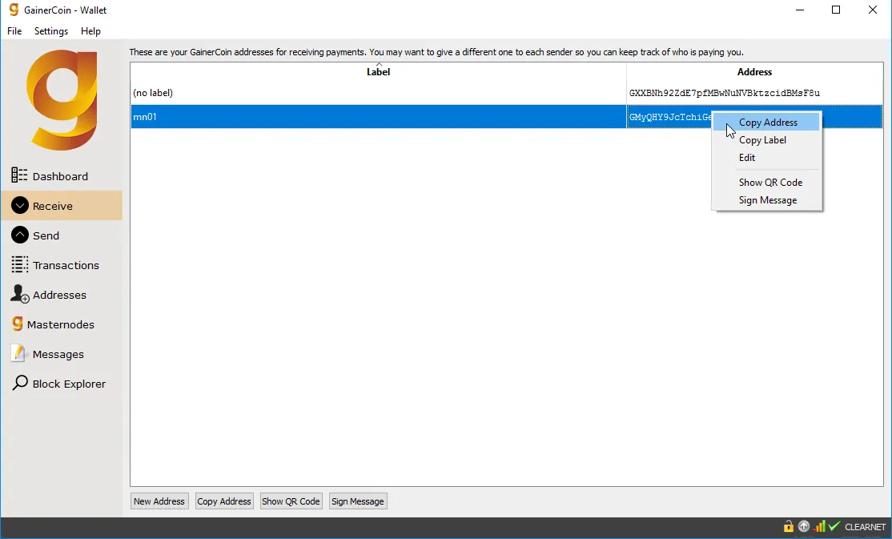Click the green sync checkmark icon
Screen dimensions: 892x539
pyautogui.click(x=834, y=526)
